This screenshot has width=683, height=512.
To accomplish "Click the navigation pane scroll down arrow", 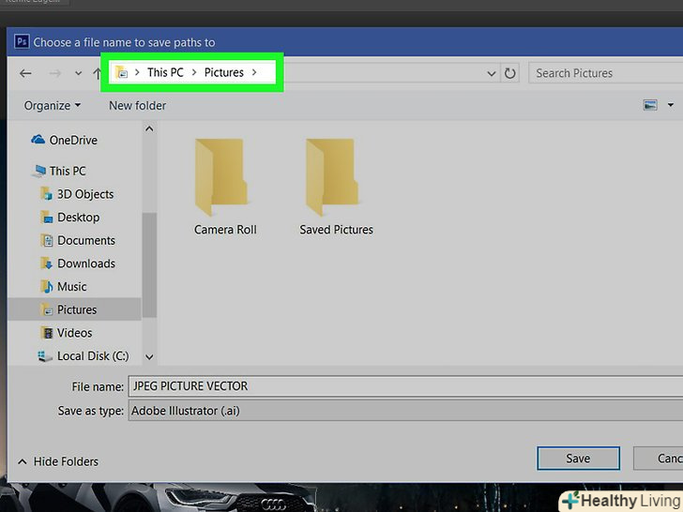I will [x=148, y=356].
